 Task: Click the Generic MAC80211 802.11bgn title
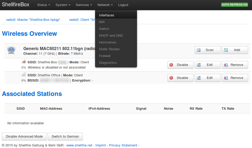click(x=59, y=48)
